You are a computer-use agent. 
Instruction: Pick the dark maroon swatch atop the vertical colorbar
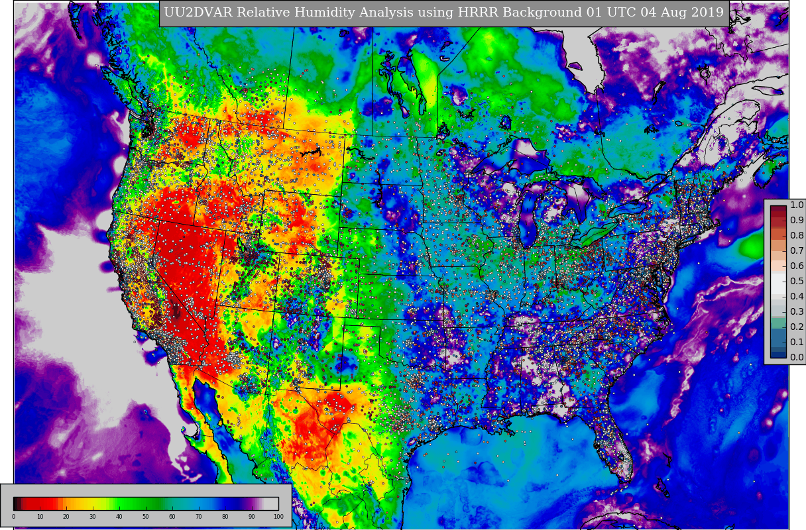778,209
